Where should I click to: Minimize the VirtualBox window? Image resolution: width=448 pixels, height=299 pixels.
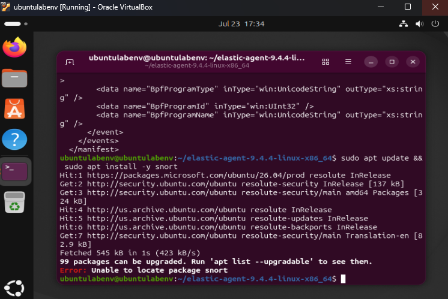[381, 7]
